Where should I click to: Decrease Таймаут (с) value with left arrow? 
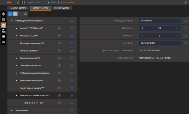(142, 36)
